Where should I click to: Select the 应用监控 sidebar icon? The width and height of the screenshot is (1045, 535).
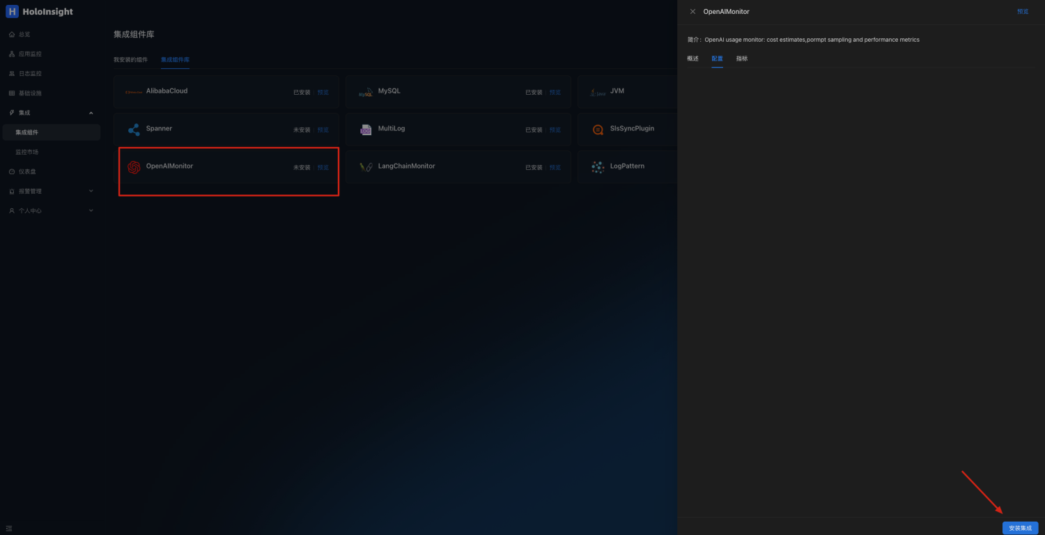pos(12,54)
